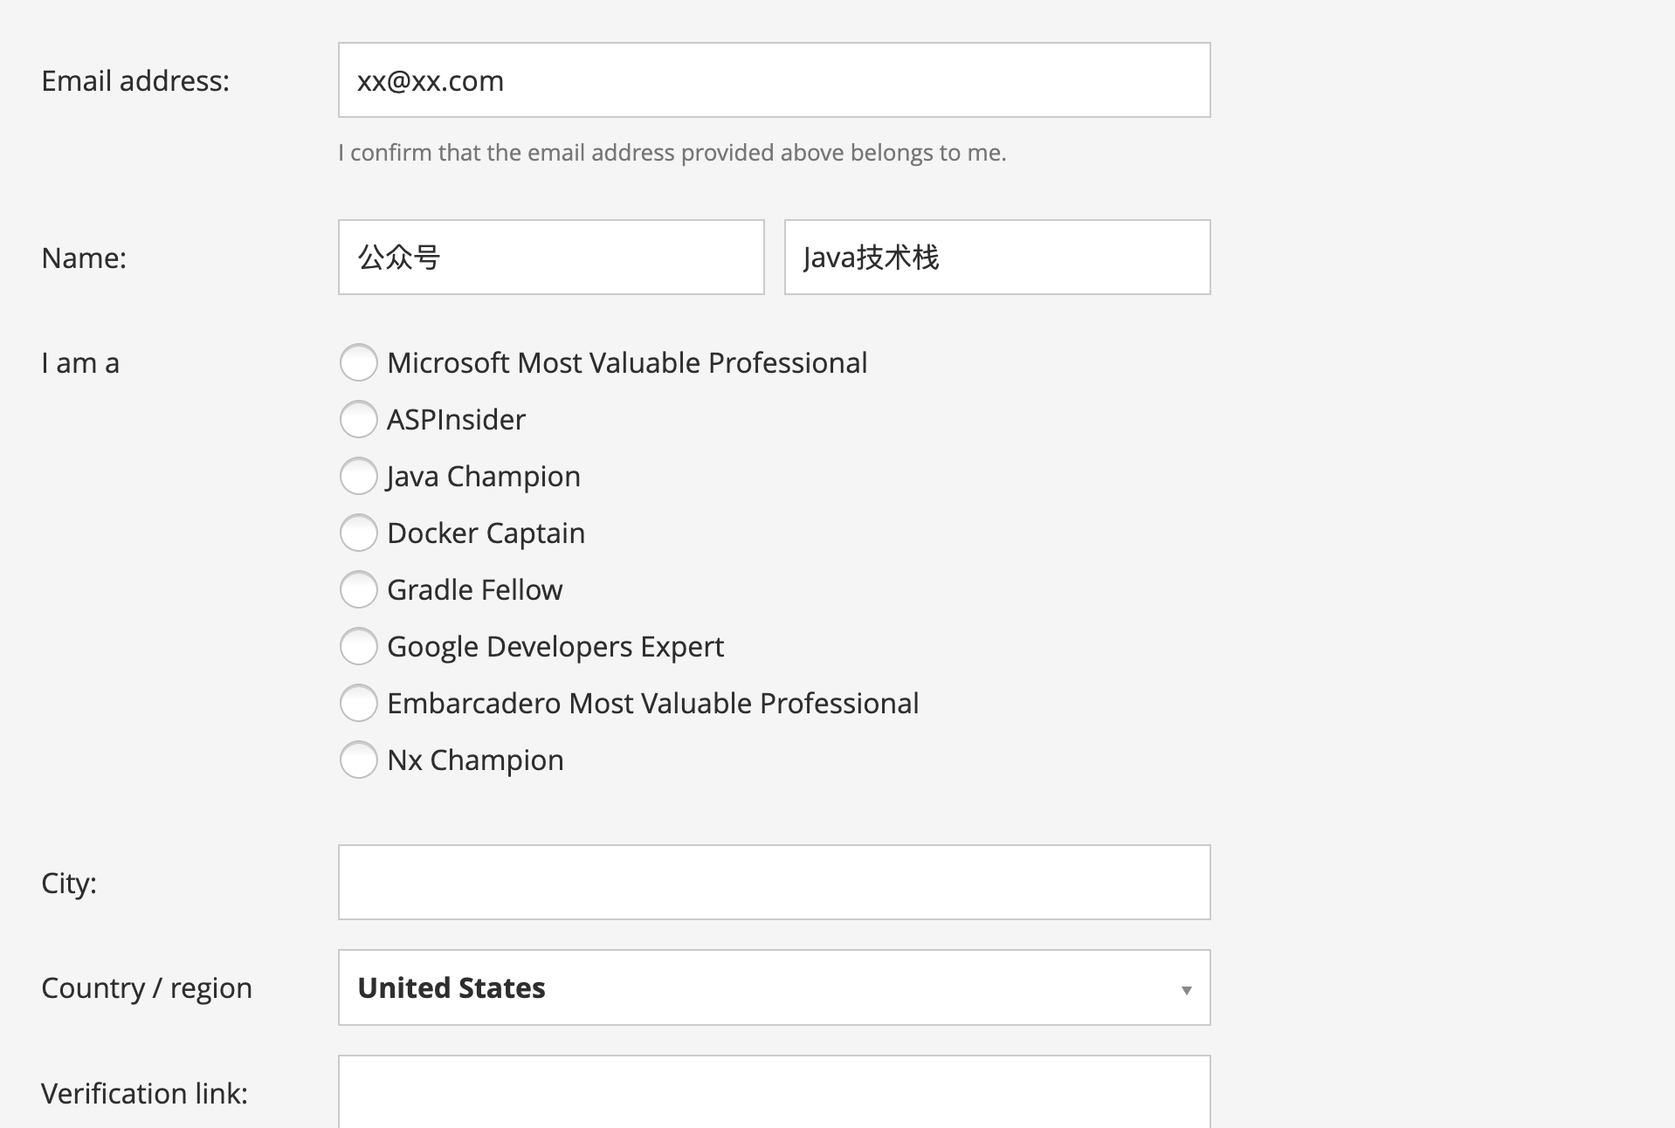Pick the Nx Champion radio button
1675x1128 pixels.
click(358, 760)
